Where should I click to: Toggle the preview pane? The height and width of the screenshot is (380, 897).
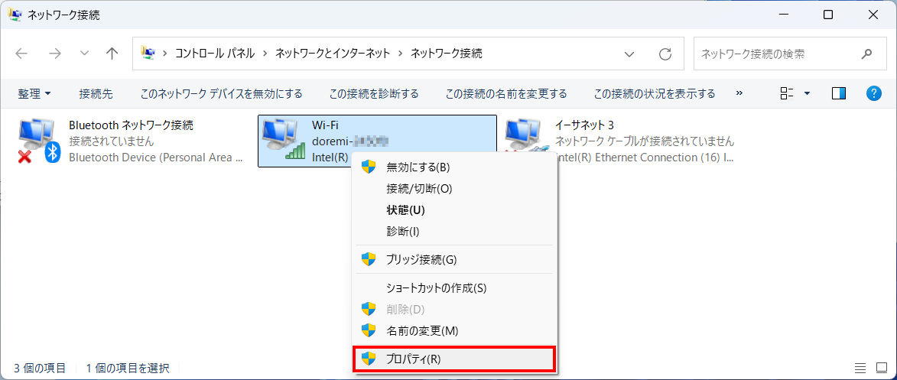coord(839,93)
